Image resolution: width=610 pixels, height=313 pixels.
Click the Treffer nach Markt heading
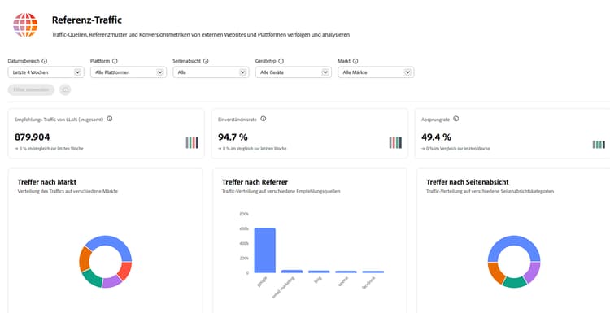pos(47,182)
